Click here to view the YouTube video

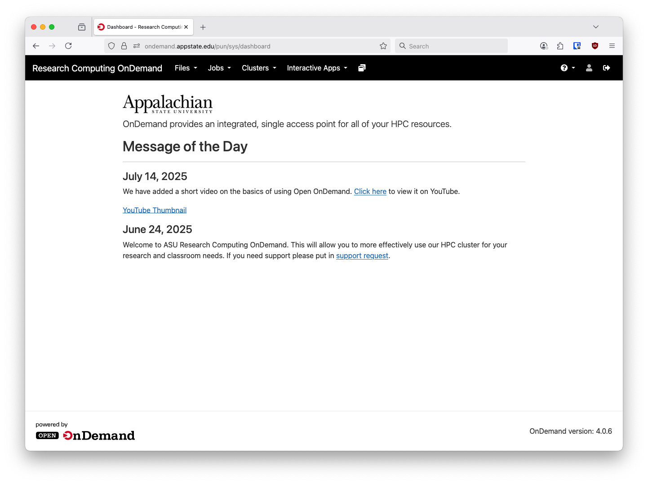click(370, 191)
